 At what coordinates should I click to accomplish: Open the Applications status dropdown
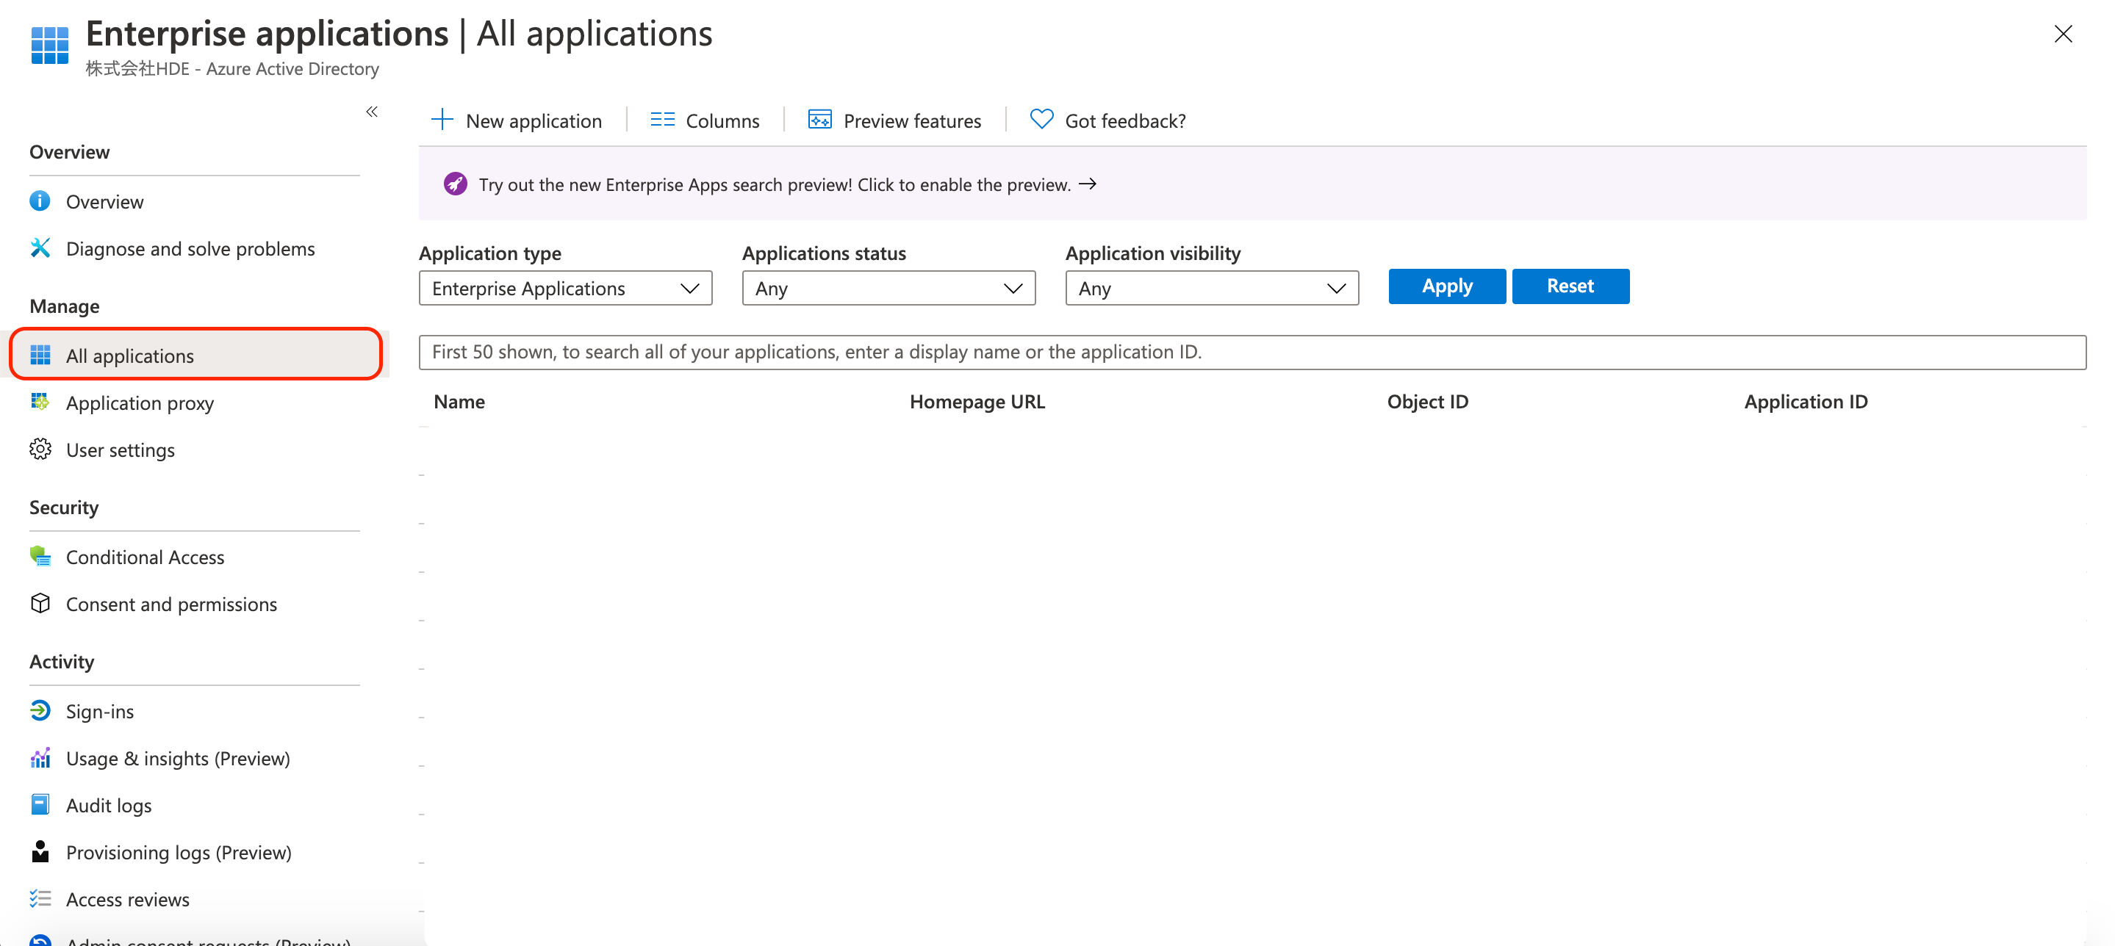coord(888,288)
